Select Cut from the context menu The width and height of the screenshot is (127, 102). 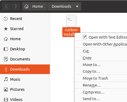point(101,51)
